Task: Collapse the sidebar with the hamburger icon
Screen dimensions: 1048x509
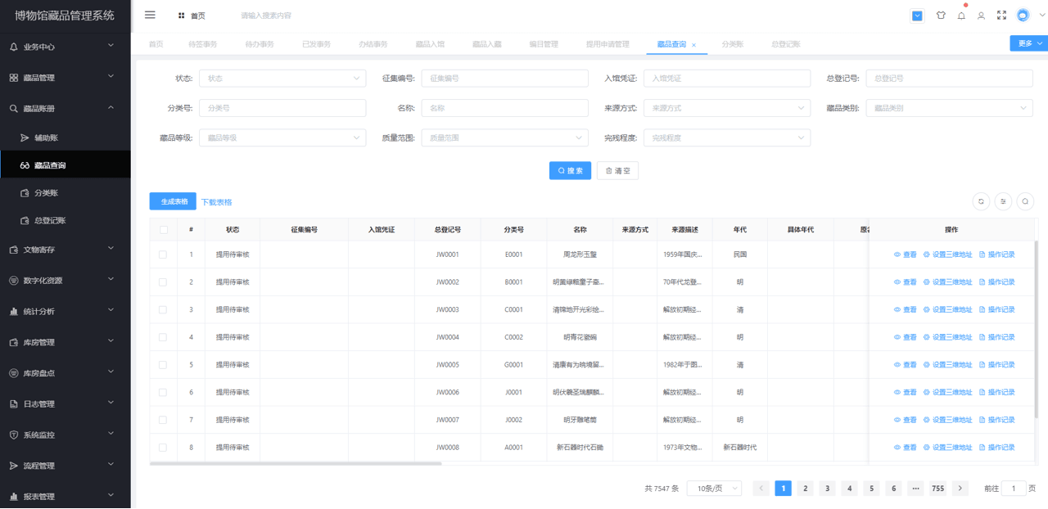Action: 150,15
